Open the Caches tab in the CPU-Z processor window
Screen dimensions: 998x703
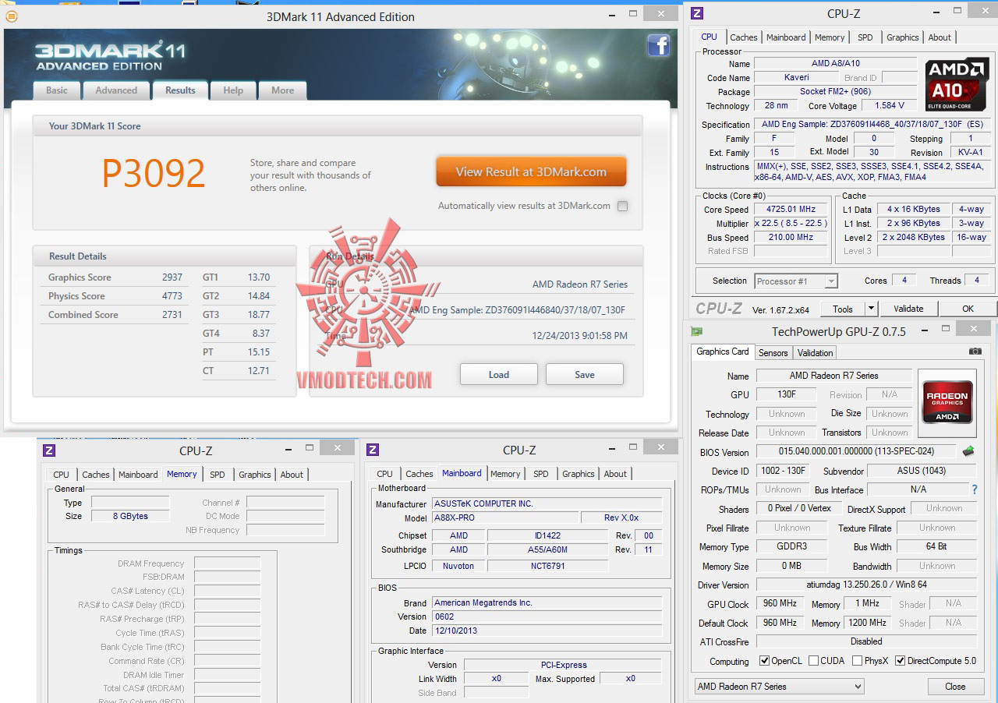coord(744,37)
